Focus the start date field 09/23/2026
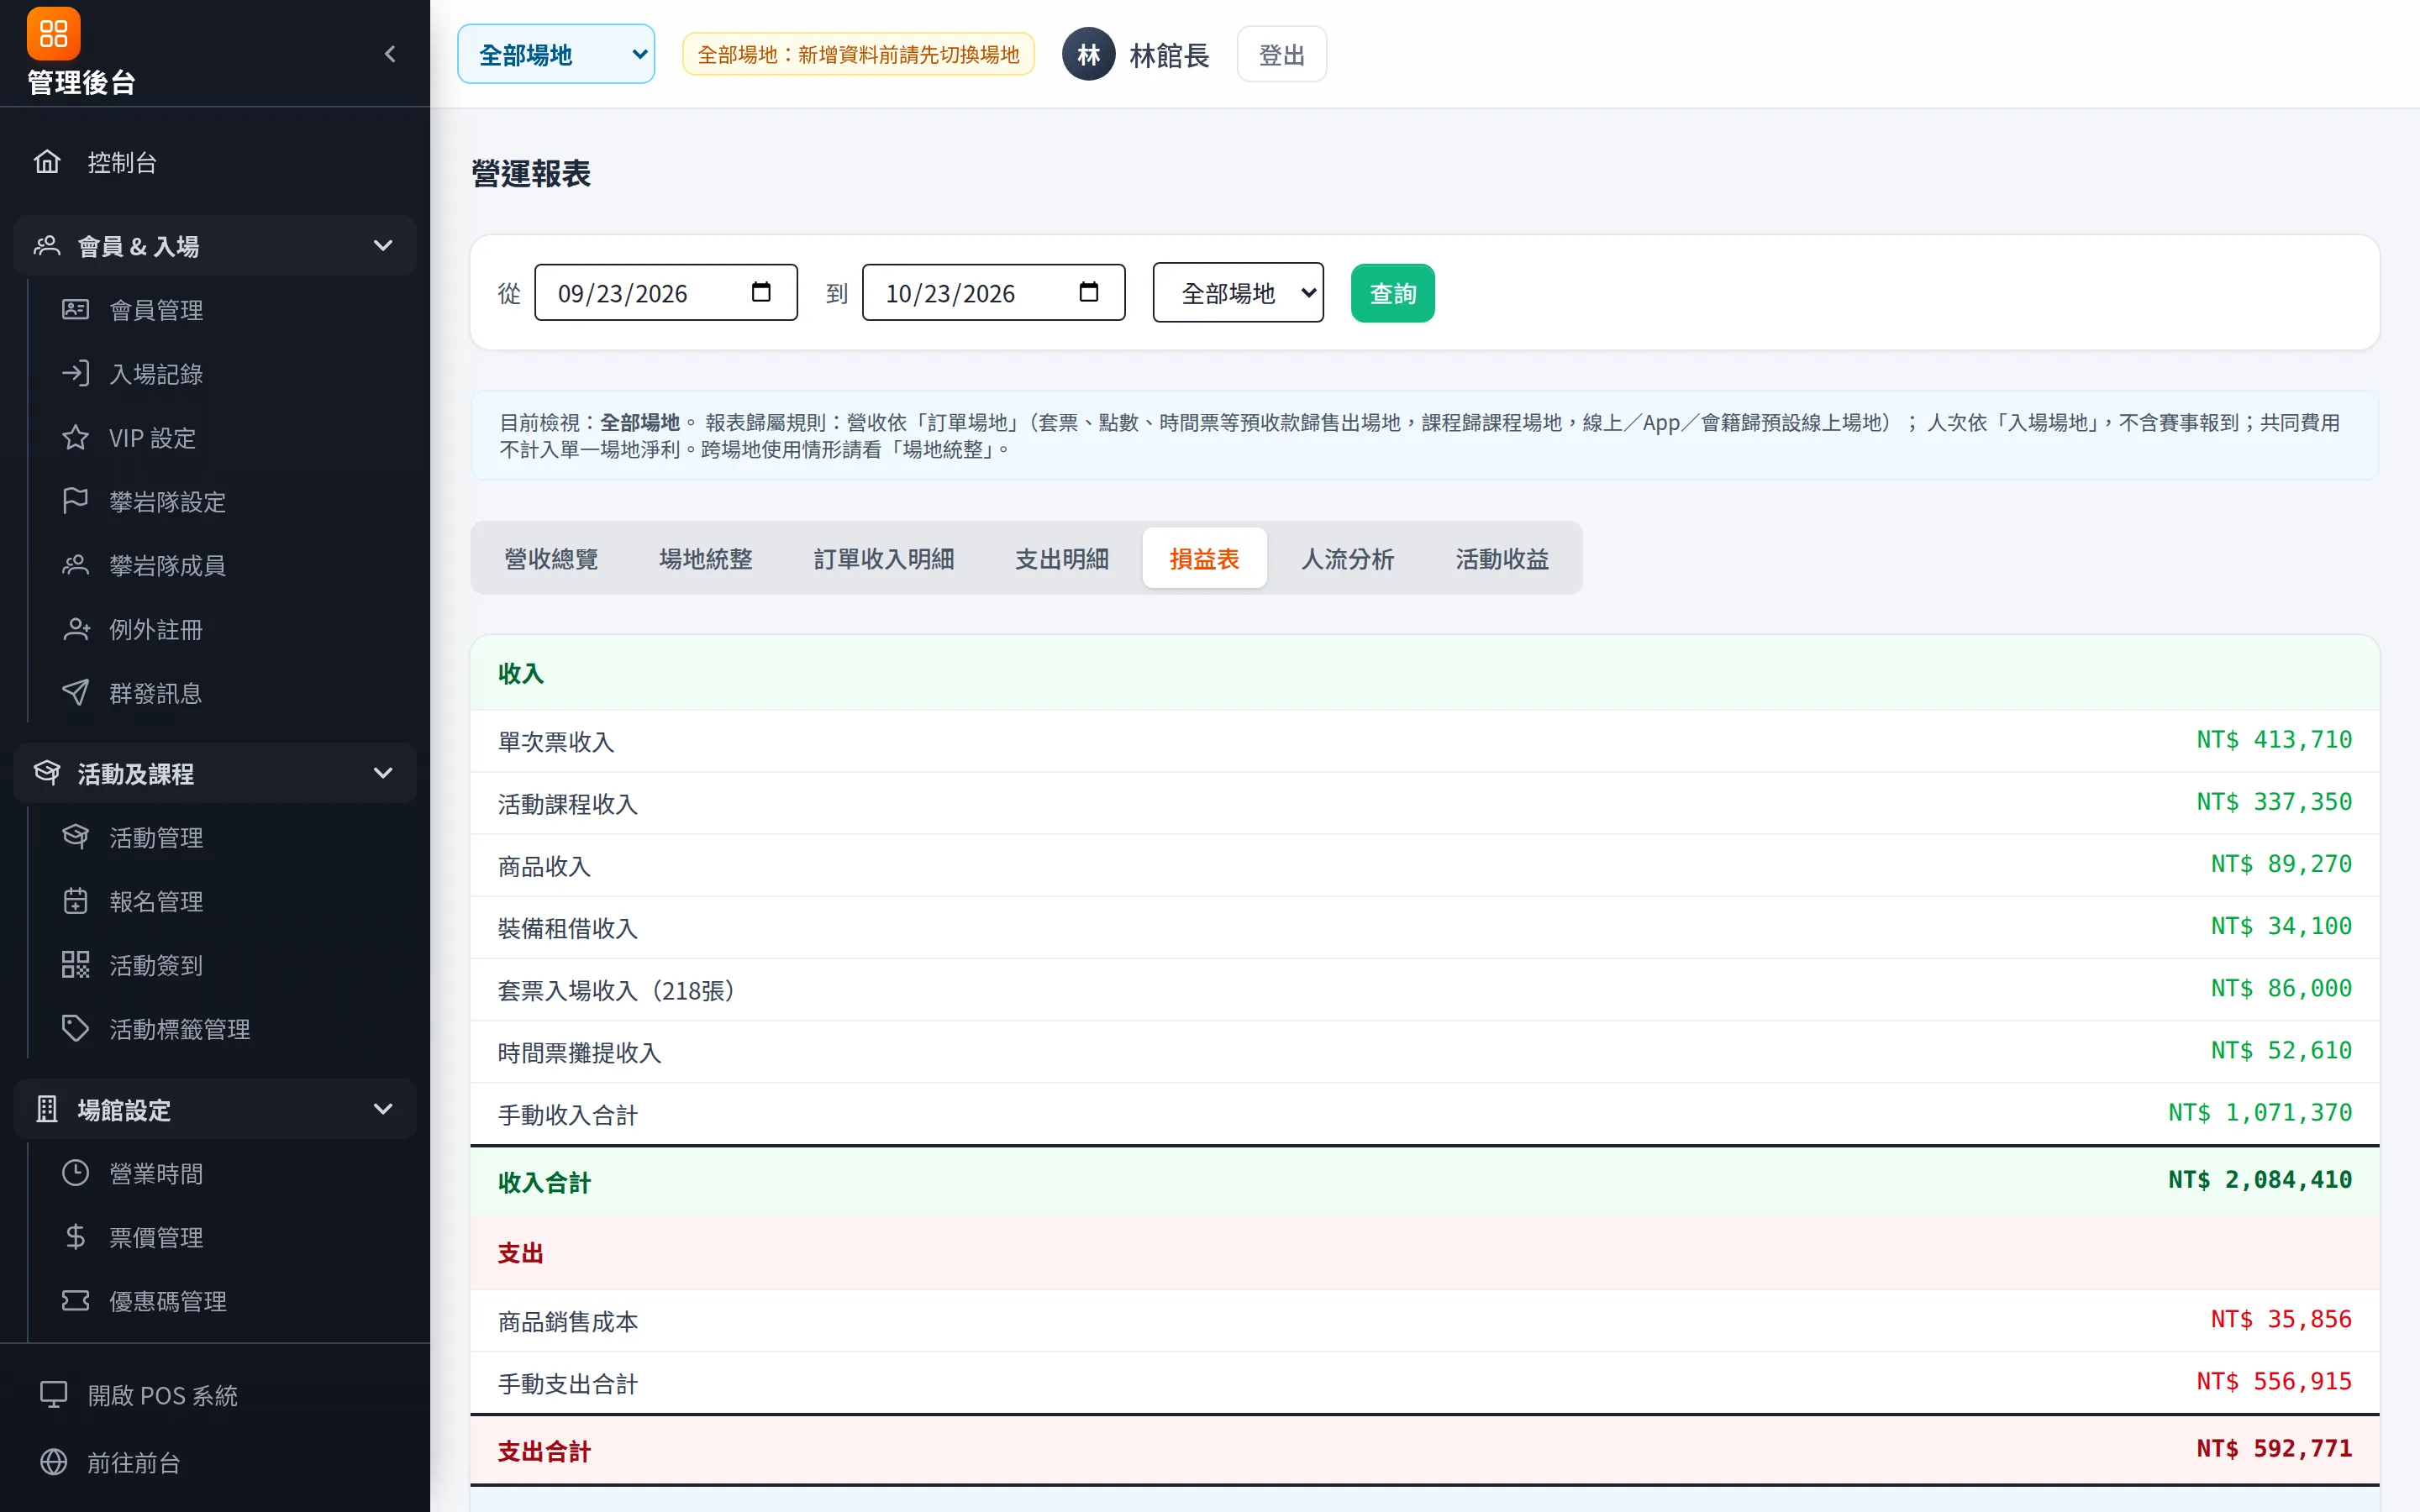Viewport: 2420px width, 1512px height. click(666, 292)
